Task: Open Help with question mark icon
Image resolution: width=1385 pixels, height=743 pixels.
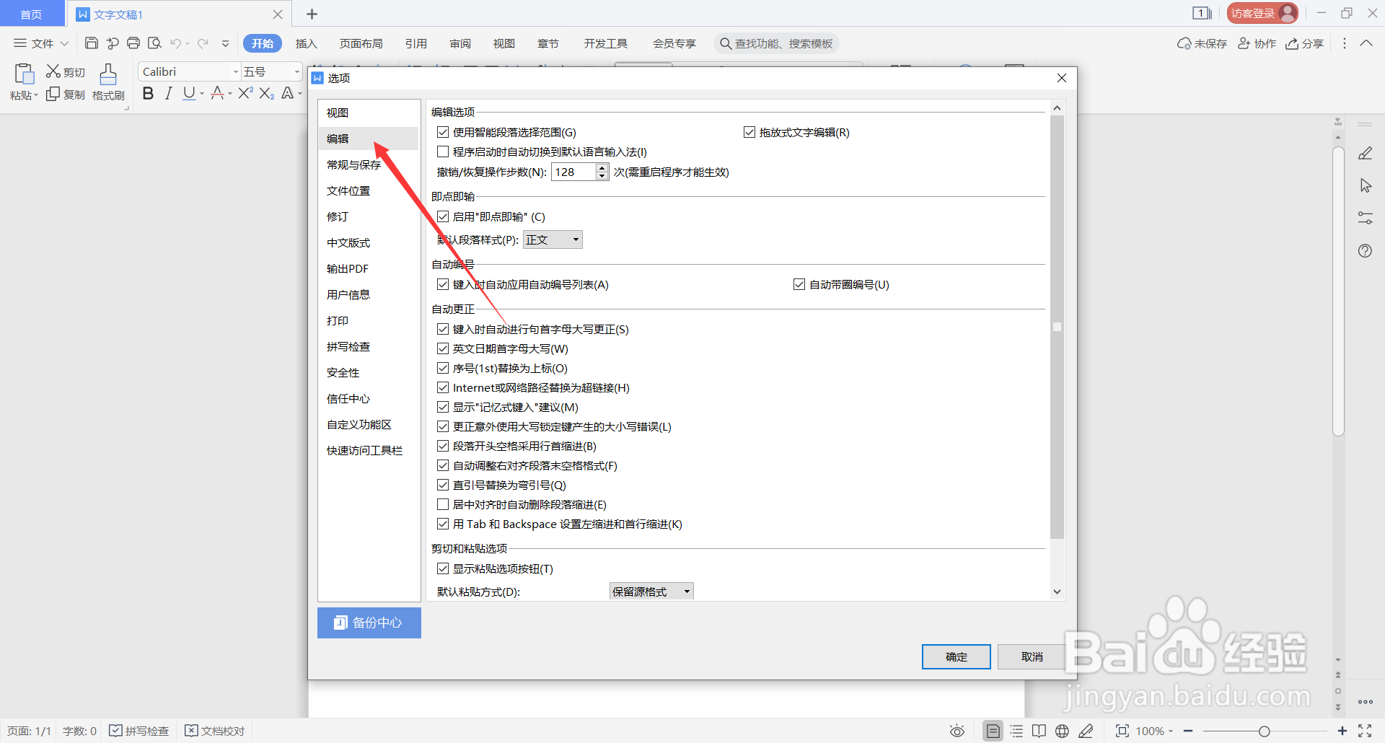Action: 1365,250
